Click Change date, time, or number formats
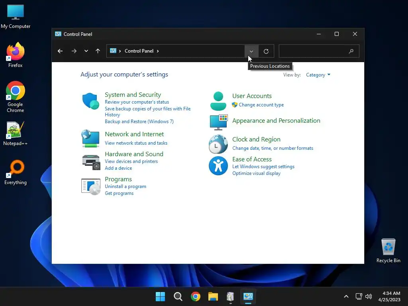 click(273, 148)
